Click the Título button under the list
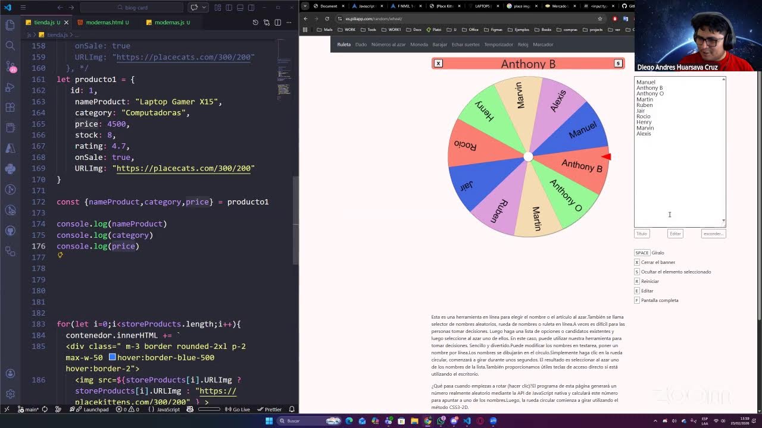The image size is (762, 428). [642, 234]
